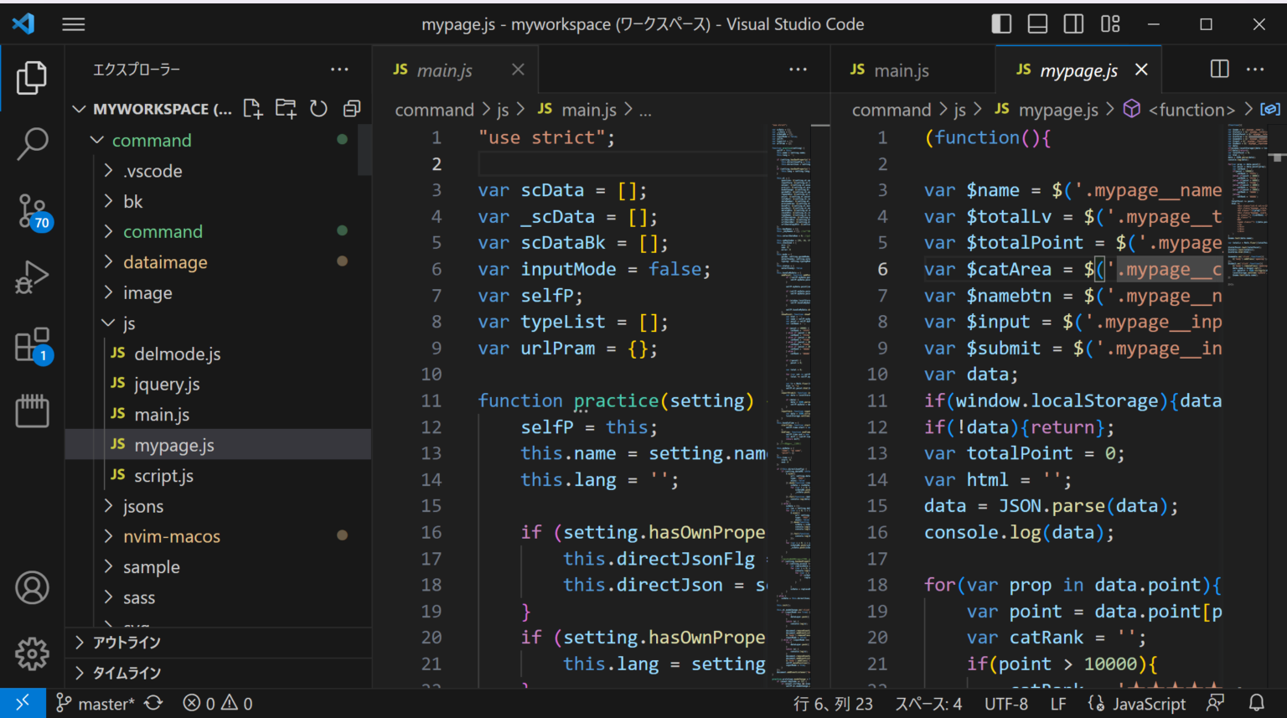
Task: Open Source Control showing 70 pending changes
Action: (x=32, y=211)
